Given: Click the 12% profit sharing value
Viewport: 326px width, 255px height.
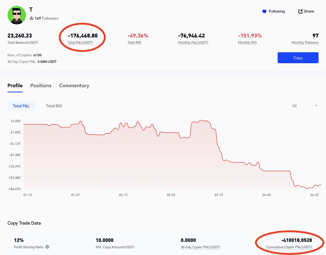Looking at the screenshot, I should tap(19, 240).
